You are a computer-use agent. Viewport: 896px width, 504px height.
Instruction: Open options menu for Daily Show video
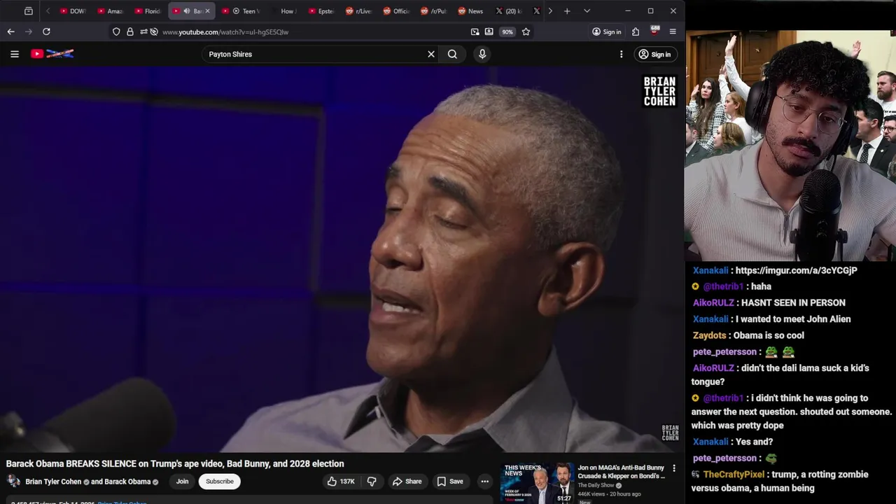[x=674, y=468]
